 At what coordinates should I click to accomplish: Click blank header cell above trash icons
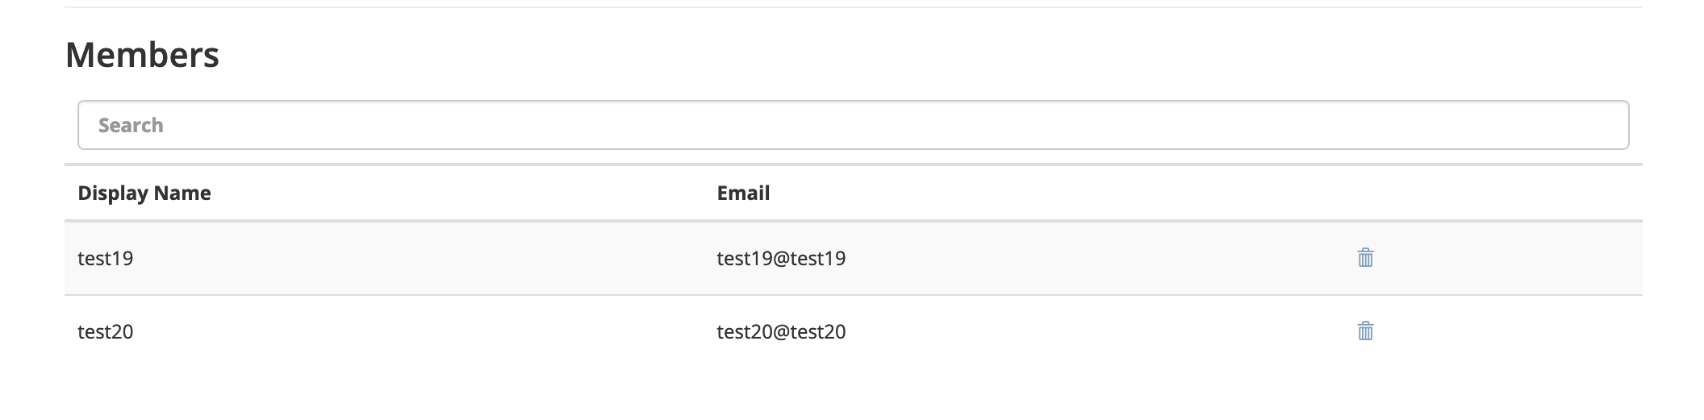[x=1365, y=193]
